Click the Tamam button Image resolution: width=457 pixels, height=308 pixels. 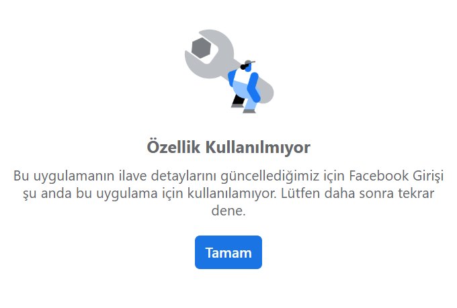[229, 252]
